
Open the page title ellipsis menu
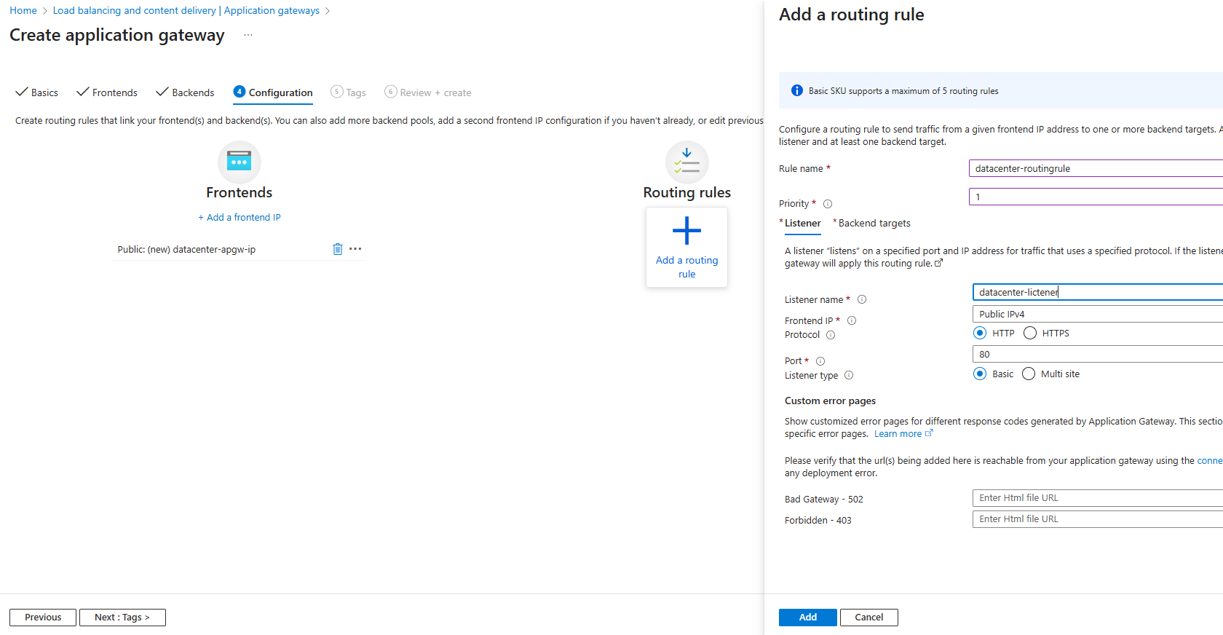tap(248, 35)
